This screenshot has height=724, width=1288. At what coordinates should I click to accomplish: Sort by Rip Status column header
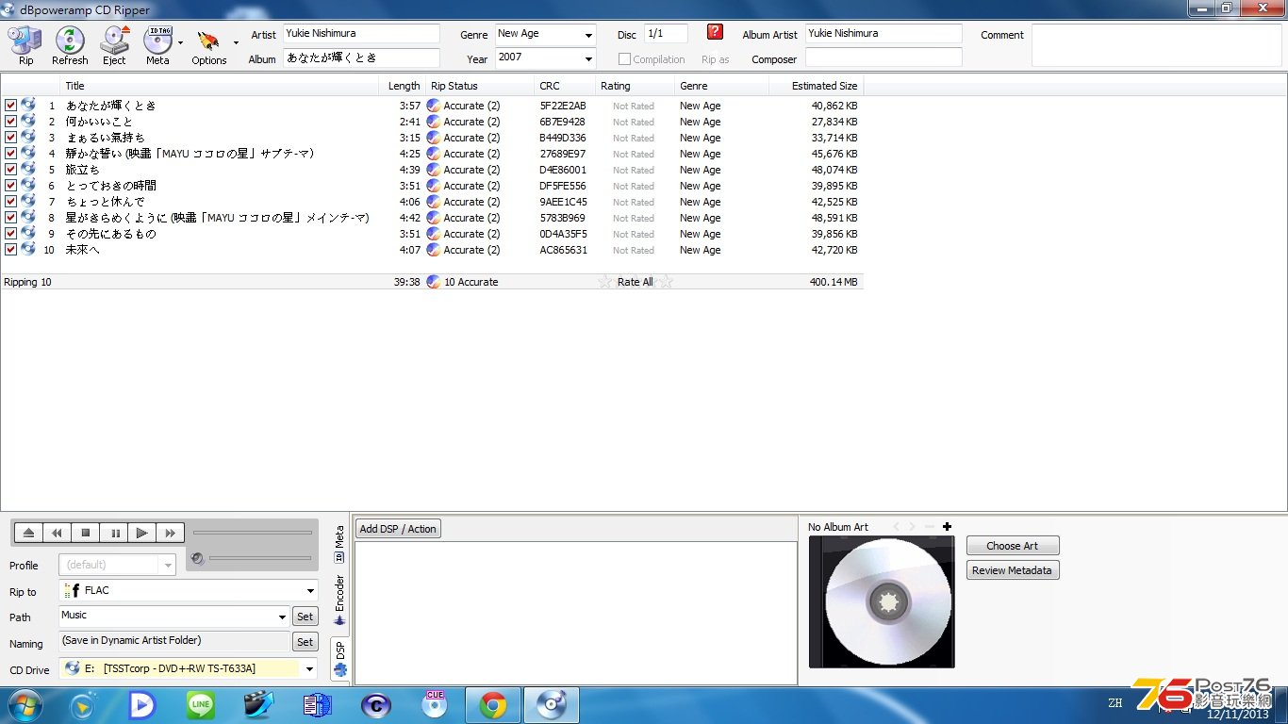480,86
